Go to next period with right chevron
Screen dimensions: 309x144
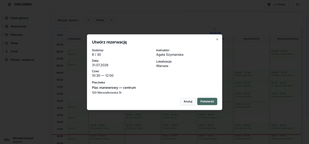[x=112, y=20]
